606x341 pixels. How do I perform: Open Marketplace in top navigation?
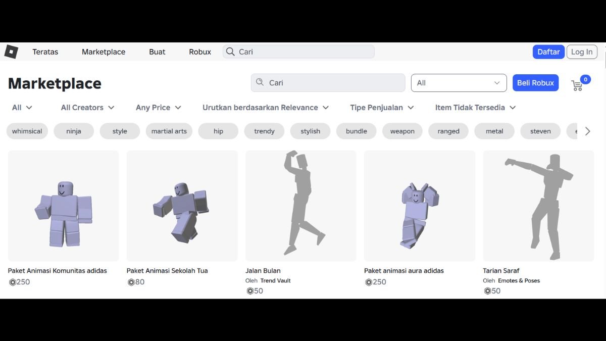coord(104,52)
